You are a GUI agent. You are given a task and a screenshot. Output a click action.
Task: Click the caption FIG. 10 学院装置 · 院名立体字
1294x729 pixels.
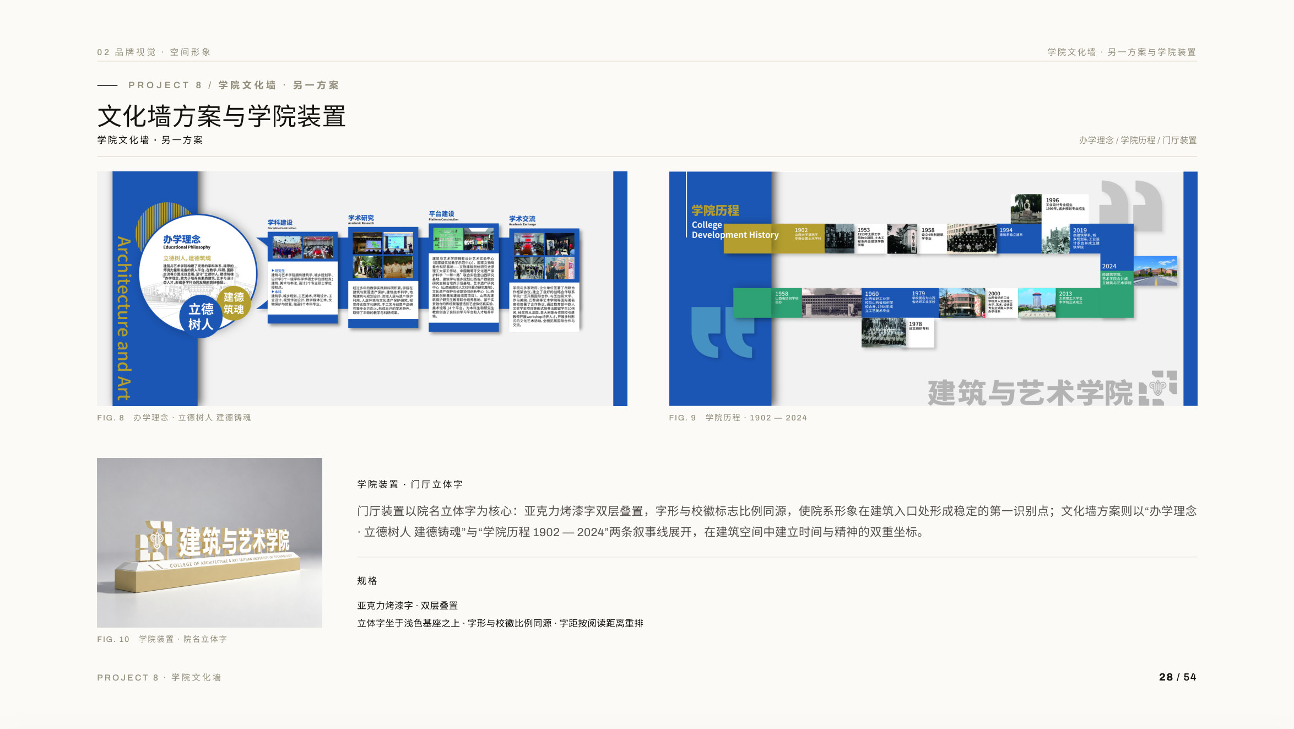[x=162, y=639]
